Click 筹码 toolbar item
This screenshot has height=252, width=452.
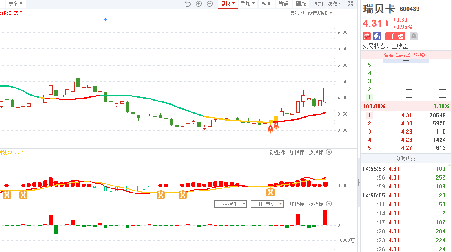click(284, 4)
